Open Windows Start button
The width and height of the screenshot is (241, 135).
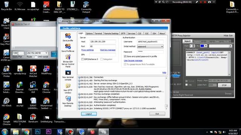[5, 132]
